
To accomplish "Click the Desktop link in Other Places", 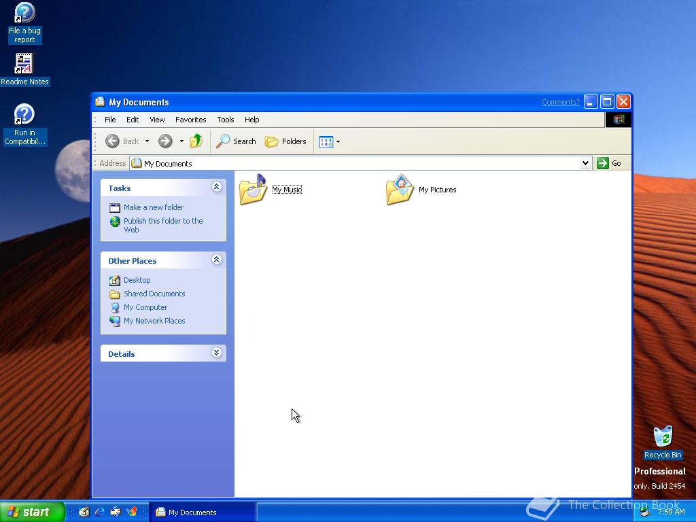I will pyautogui.click(x=137, y=280).
